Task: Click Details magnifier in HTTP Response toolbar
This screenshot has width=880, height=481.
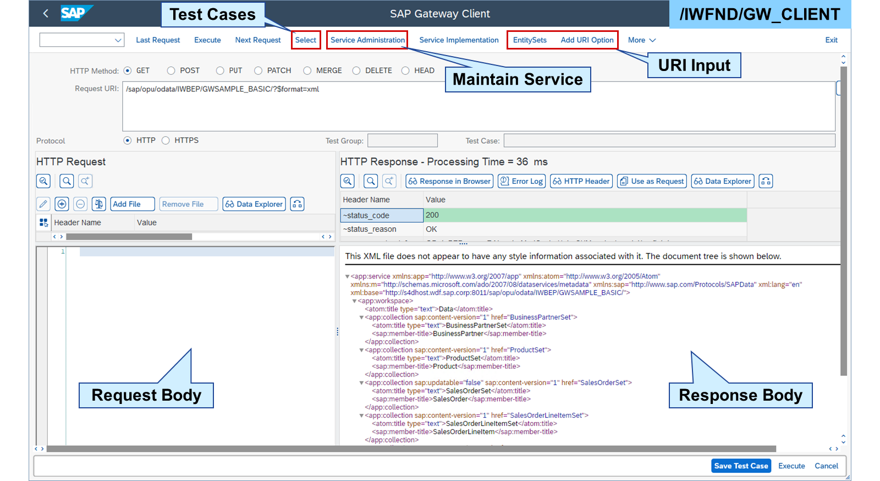Action: 348,181
